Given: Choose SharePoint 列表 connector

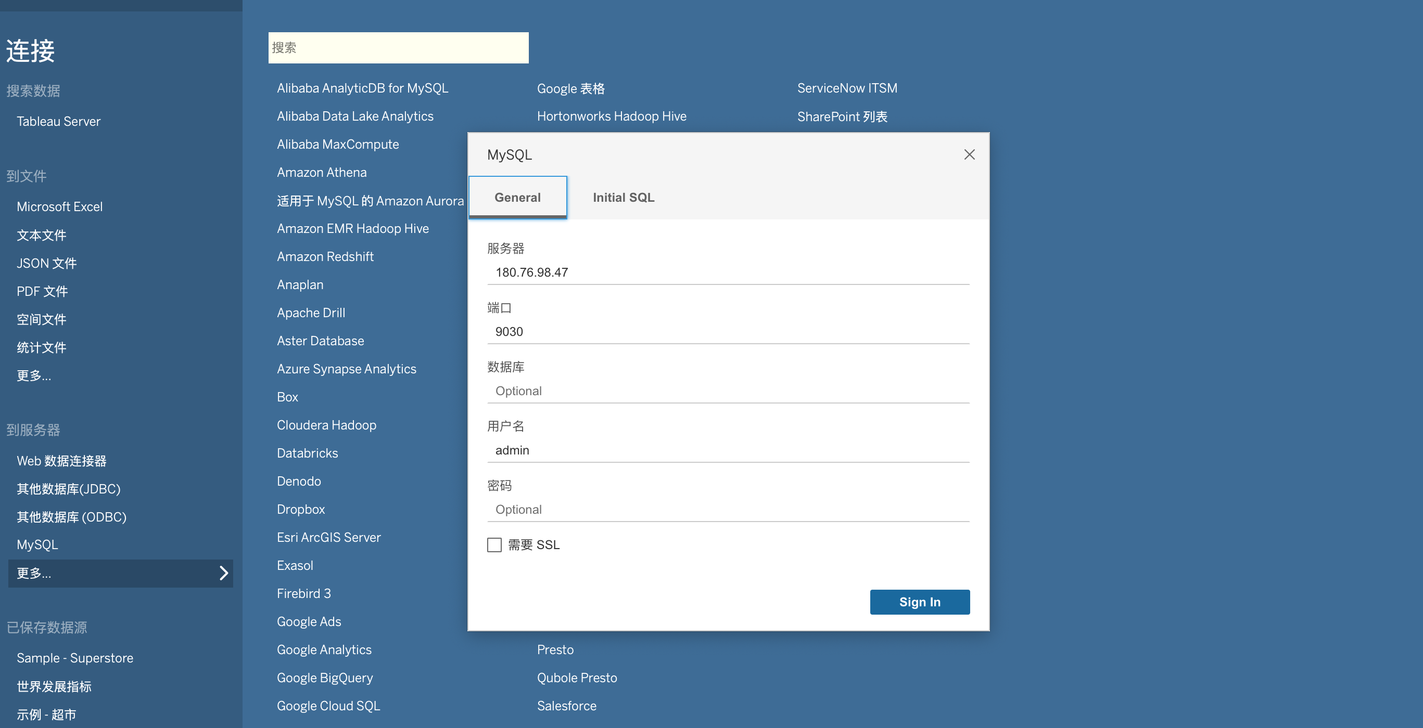Looking at the screenshot, I should (842, 117).
